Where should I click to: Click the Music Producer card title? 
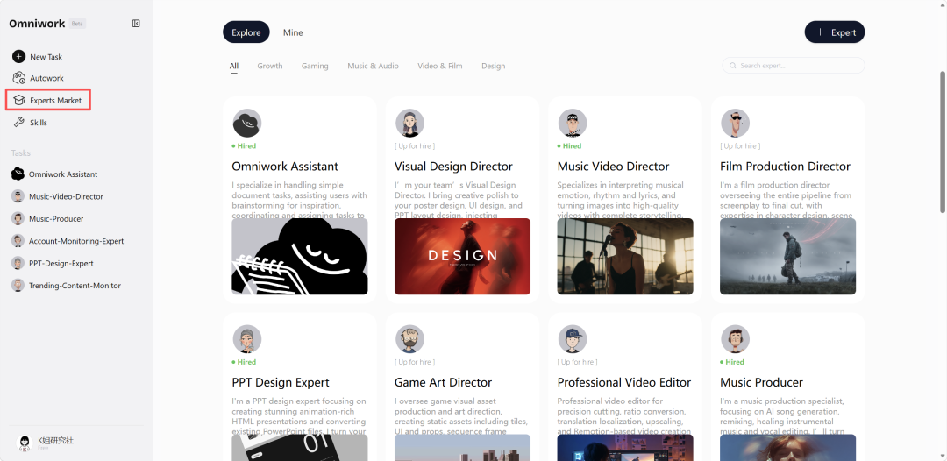(x=762, y=382)
